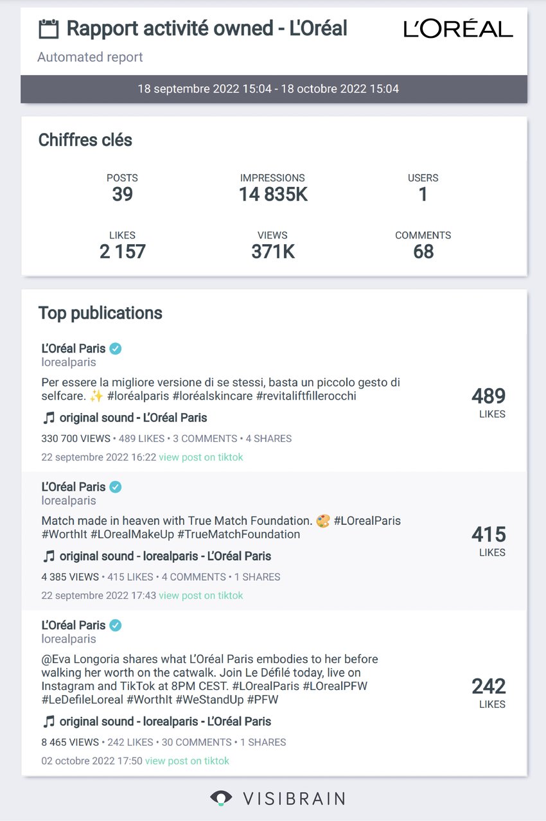Image resolution: width=546 pixels, height=821 pixels.
Task: Click music note icon on Eva Longoria post
Action: coord(49,721)
